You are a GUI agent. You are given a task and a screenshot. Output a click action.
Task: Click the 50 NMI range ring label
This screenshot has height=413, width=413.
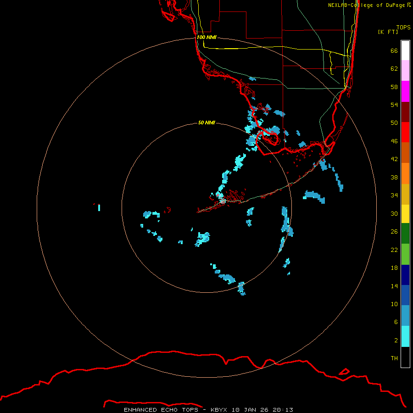(206, 123)
